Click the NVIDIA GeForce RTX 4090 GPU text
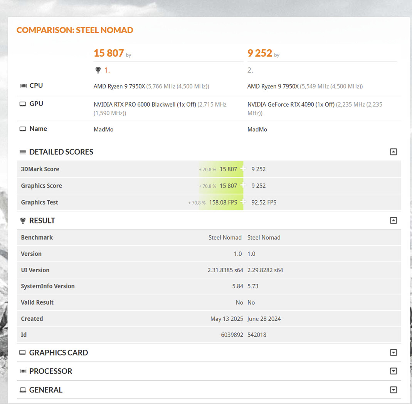 (x=291, y=104)
